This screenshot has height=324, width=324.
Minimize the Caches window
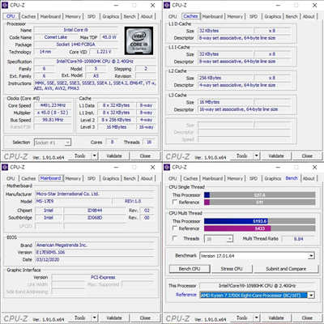(x=278, y=5)
